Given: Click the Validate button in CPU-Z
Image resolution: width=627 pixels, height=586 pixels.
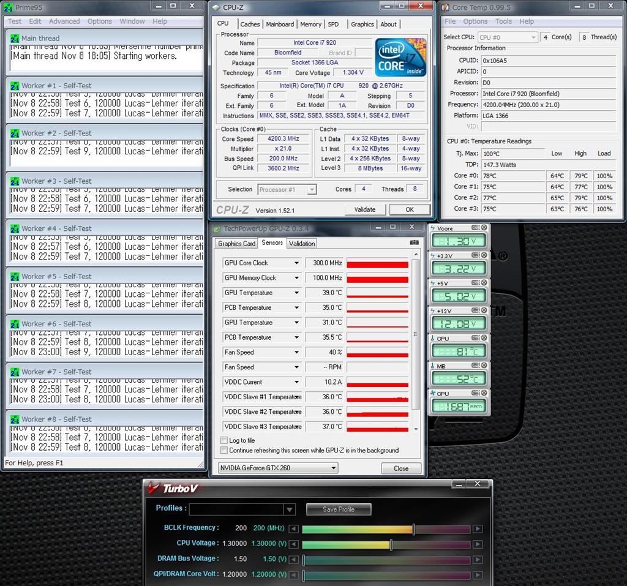Looking at the screenshot, I should (365, 209).
